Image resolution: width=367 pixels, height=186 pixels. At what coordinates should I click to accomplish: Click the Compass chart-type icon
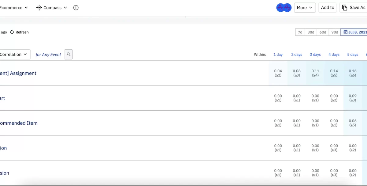pyautogui.click(x=39, y=8)
